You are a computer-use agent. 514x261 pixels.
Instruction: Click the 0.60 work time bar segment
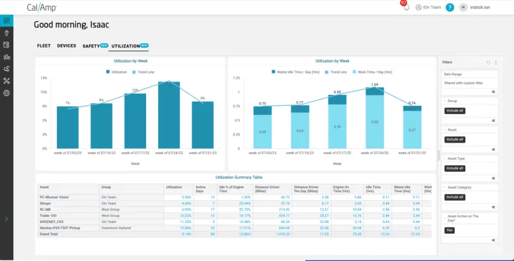262,132
